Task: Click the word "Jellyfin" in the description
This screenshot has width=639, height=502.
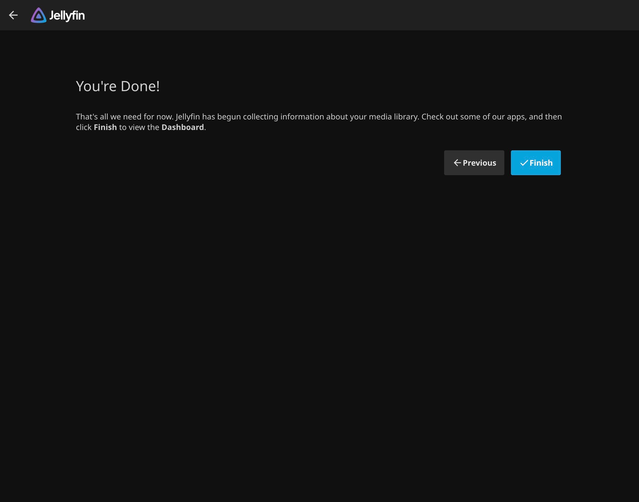Action: click(188, 117)
